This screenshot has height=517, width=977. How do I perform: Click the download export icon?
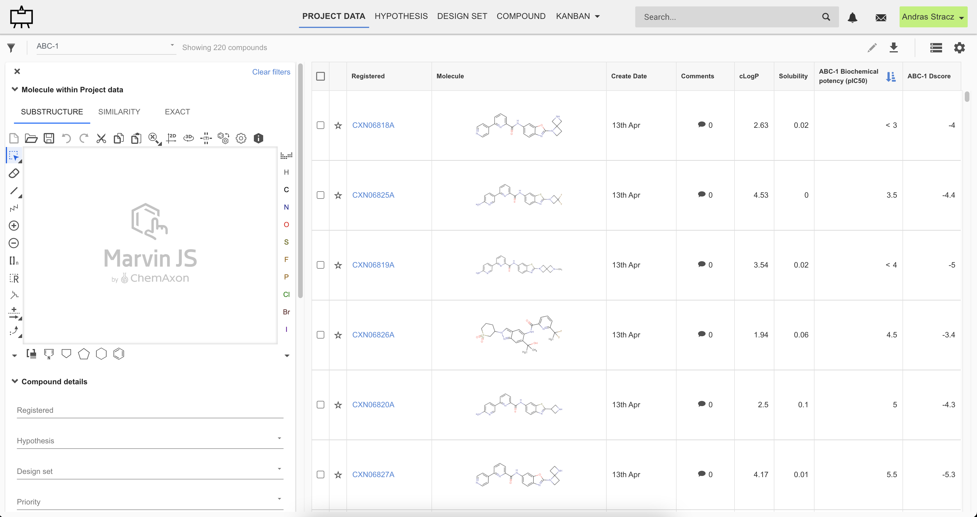[893, 47]
